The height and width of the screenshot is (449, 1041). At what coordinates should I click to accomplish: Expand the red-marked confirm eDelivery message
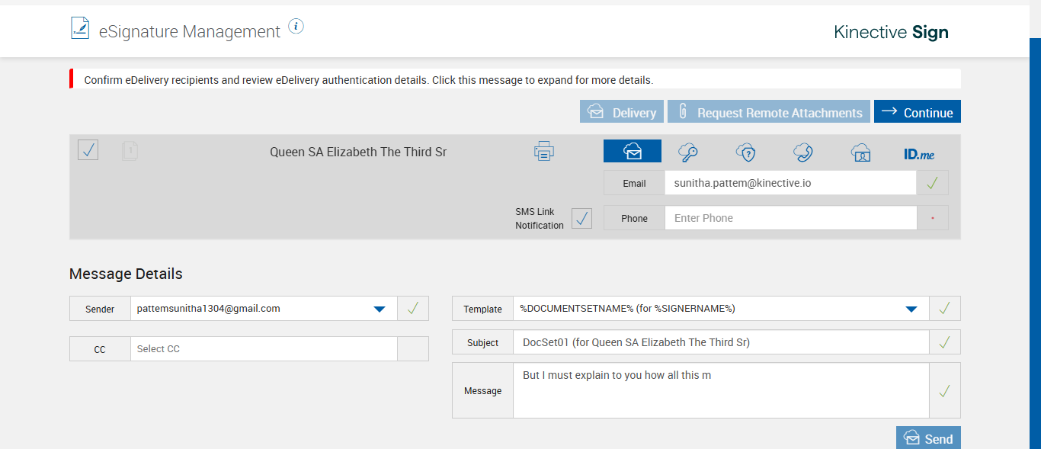[x=515, y=79]
